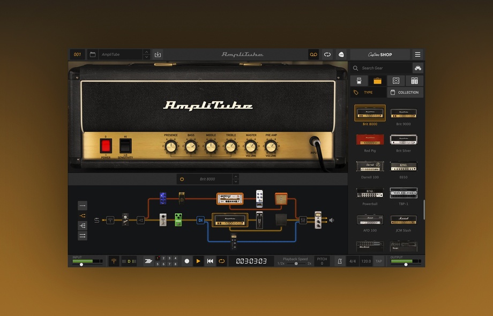Flip the HI/LO SENSITIVITY switch
The height and width of the screenshot is (316, 493).
coord(125,146)
